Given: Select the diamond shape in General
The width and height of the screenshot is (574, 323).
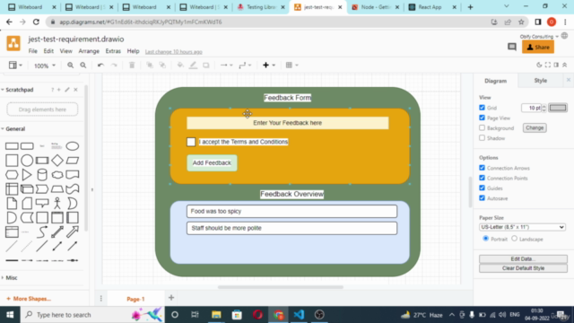Looking at the screenshot, I should coord(57,161).
